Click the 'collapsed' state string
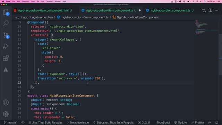The height and width of the screenshot is (125, 222). click(51, 48)
